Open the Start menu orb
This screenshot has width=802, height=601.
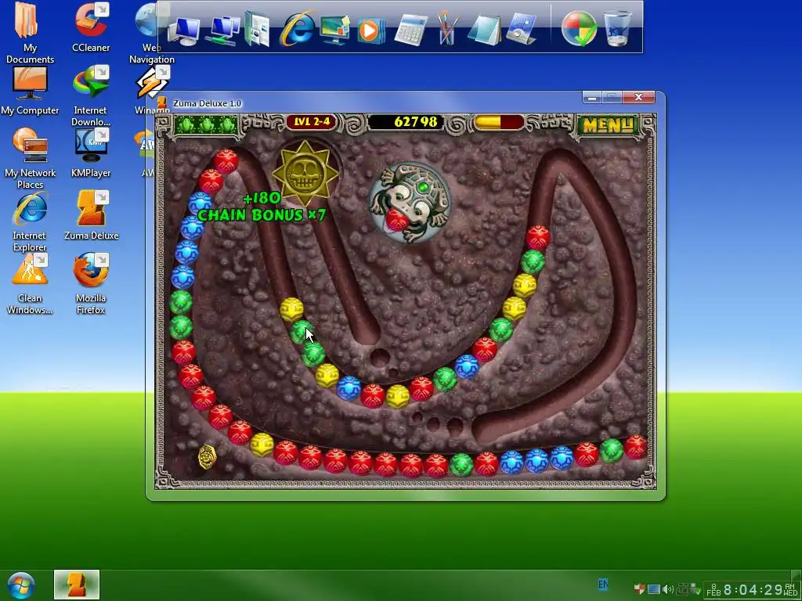click(x=20, y=585)
